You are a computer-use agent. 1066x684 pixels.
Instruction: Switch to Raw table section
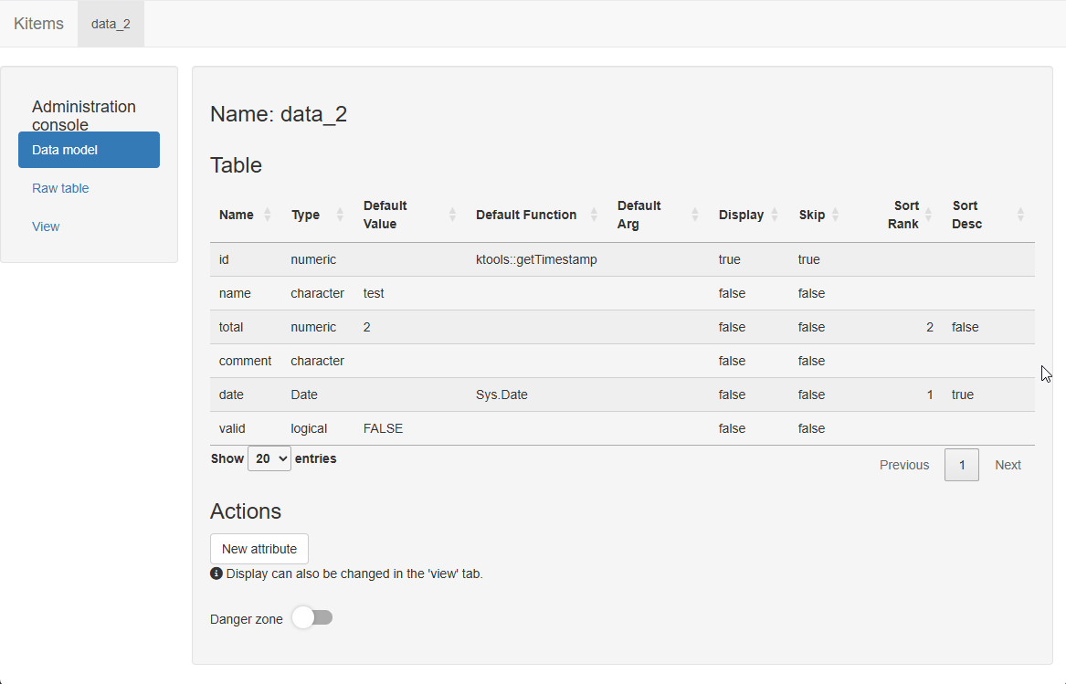coord(60,188)
